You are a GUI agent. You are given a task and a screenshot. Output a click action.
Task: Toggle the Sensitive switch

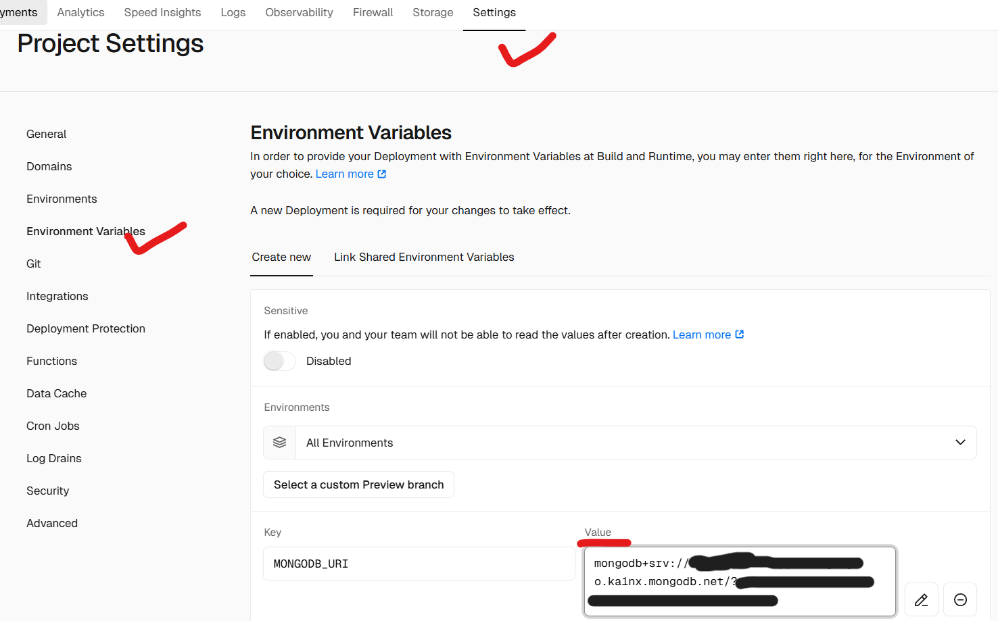tap(279, 361)
